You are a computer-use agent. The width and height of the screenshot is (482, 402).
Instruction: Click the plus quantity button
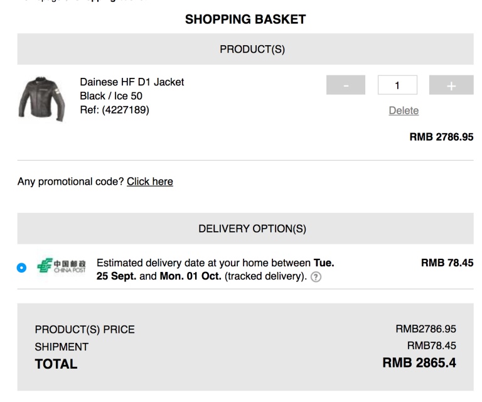451,85
